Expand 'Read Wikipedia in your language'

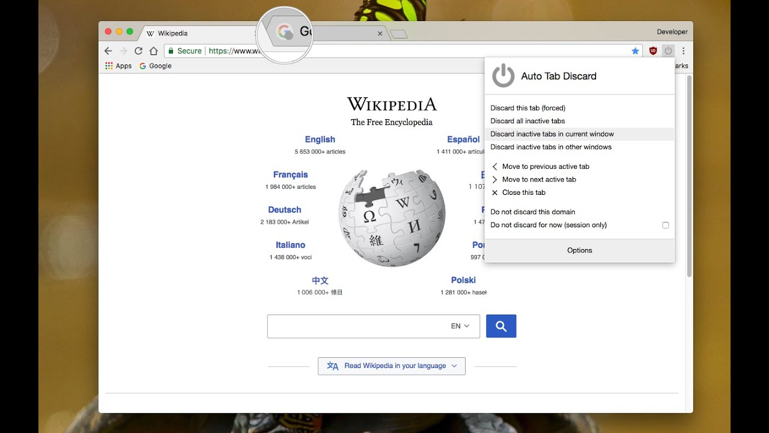392,366
